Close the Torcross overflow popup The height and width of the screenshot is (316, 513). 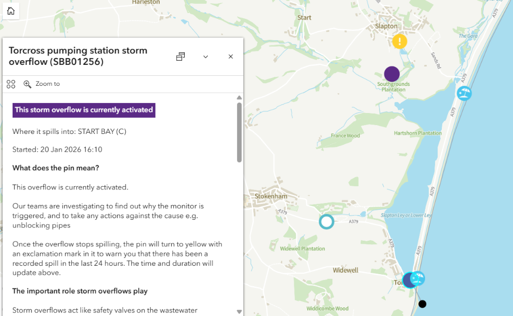pyautogui.click(x=230, y=57)
